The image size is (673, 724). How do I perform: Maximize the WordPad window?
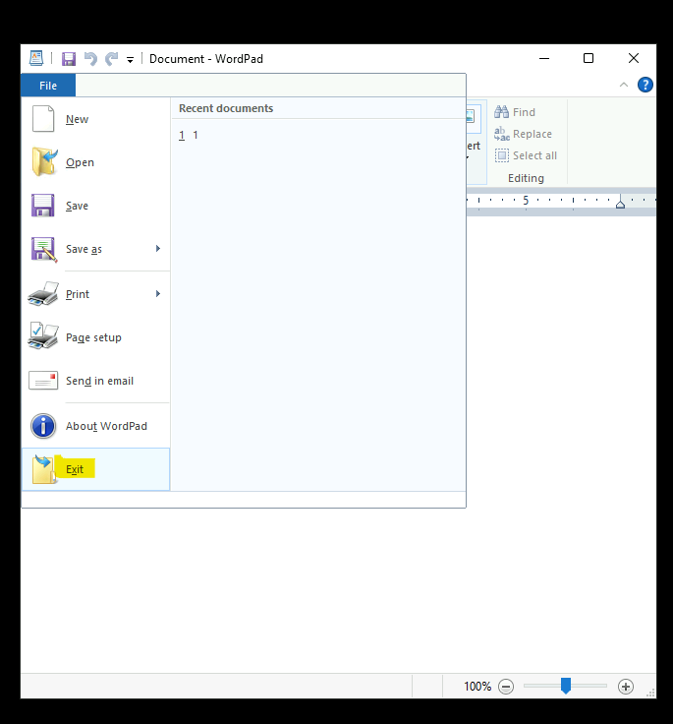click(x=589, y=59)
